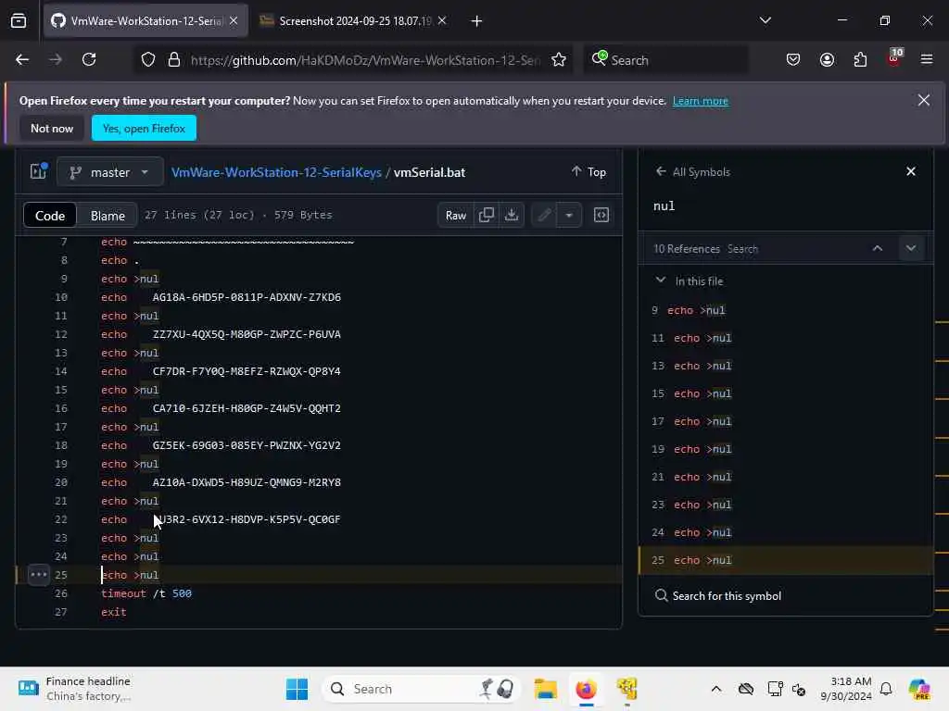
Task: Click the Not now button
Action: (52, 128)
